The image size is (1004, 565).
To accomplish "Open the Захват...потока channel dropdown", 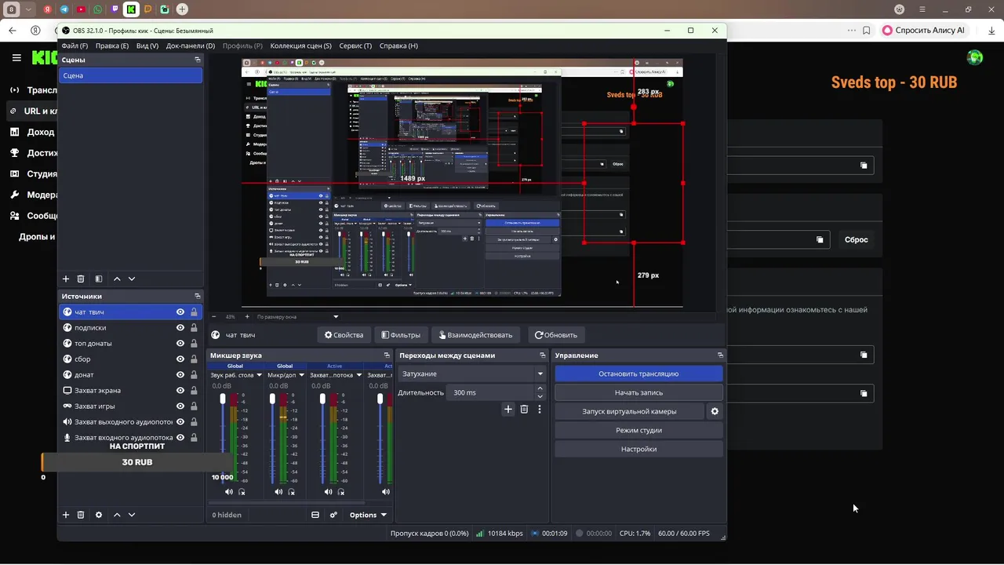I will pyautogui.click(x=360, y=375).
